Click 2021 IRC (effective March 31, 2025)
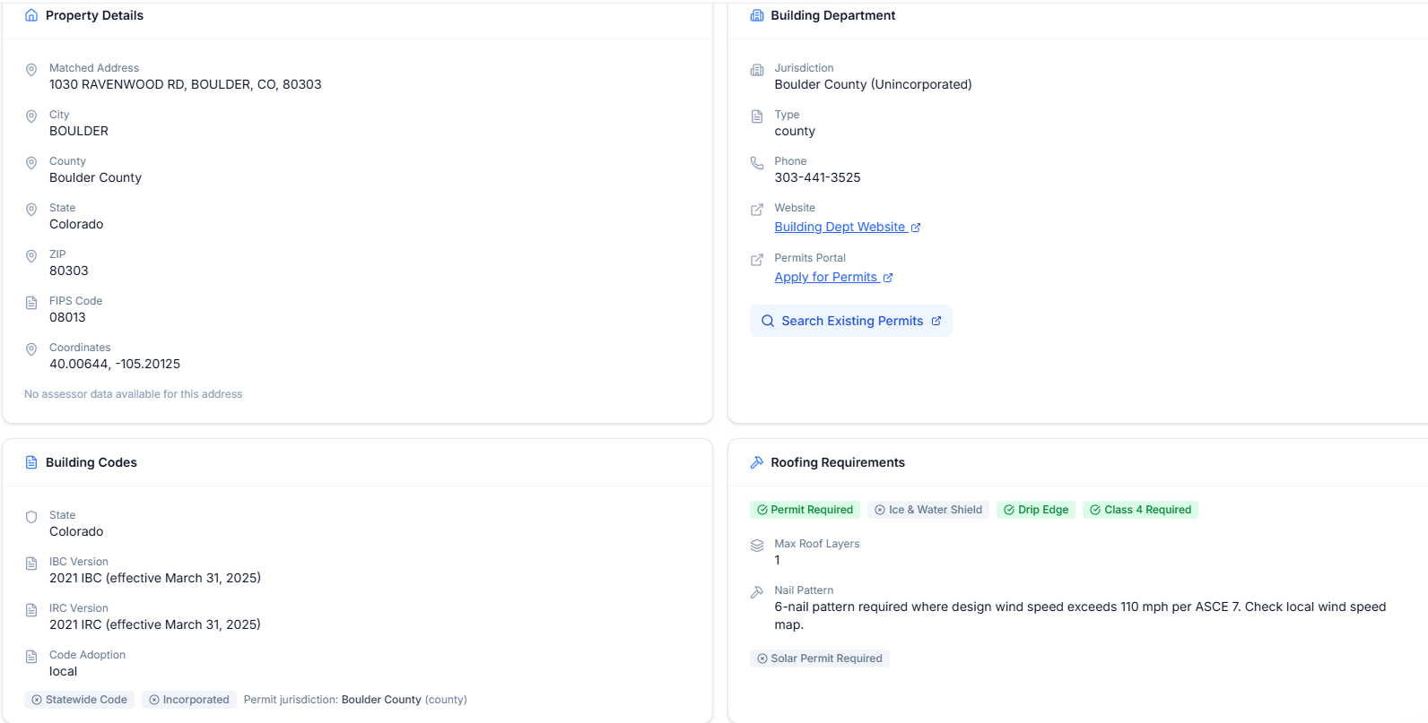The height and width of the screenshot is (723, 1428). 155,625
